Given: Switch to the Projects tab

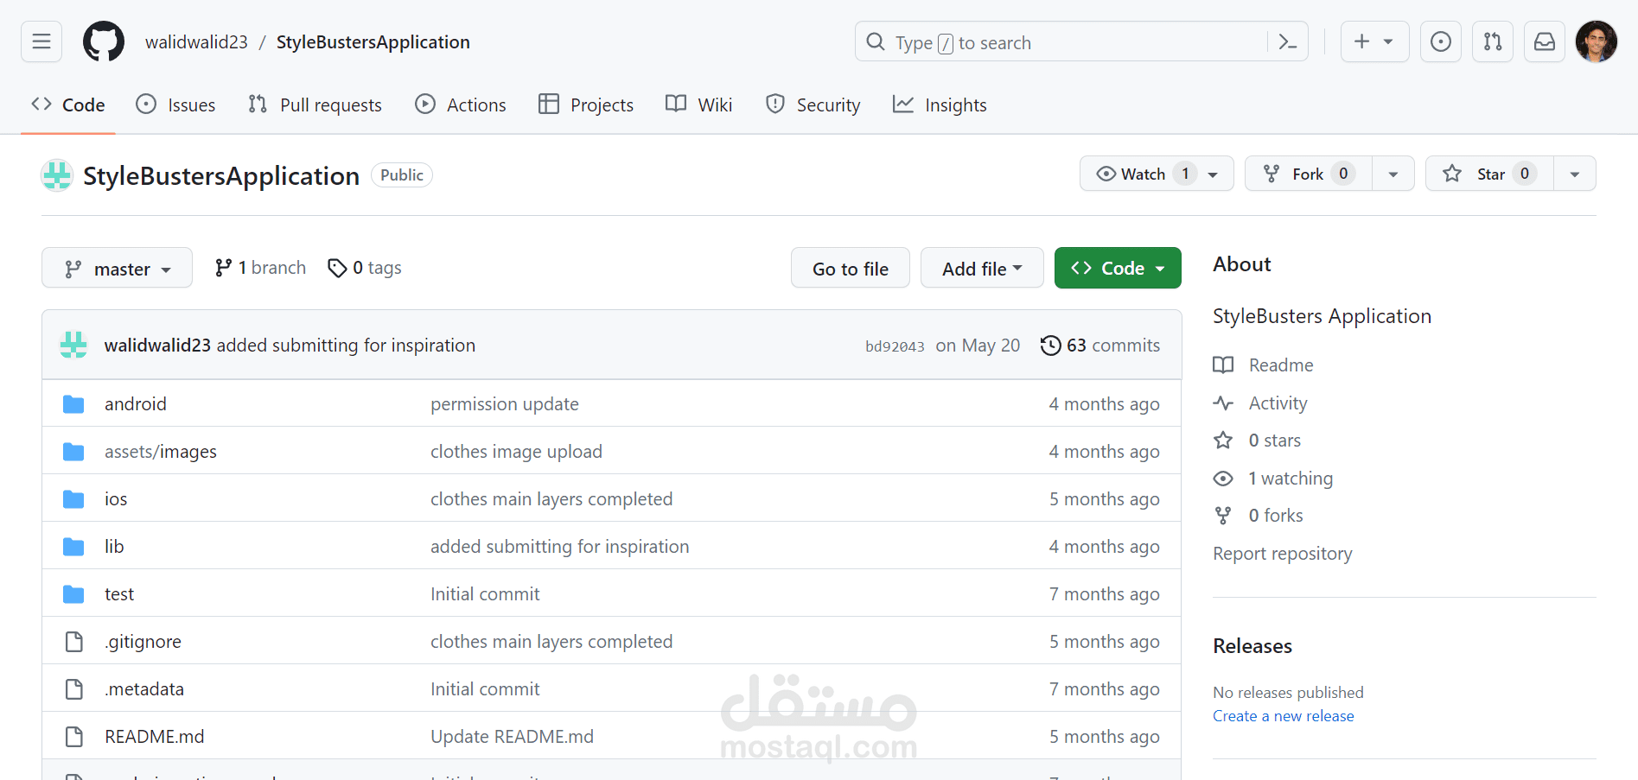Looking at the screenshot, I should click(585, 105).
